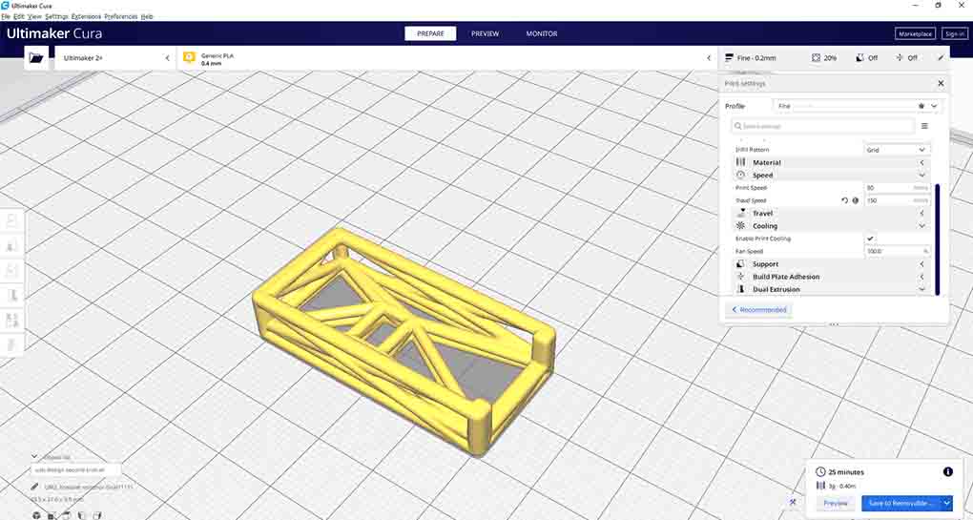Click the Fine 0.2mm profile icon
Viewport: 973px width, 520px height.
click(x=729, y=57)
